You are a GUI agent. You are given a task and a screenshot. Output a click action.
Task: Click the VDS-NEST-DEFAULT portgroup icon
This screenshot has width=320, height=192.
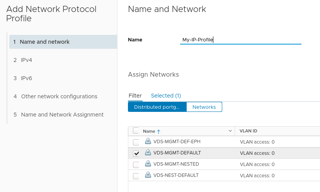click(148, 175)
